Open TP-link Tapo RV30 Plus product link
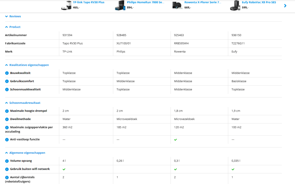The image size is (295, 184). [x=88, y=2]
